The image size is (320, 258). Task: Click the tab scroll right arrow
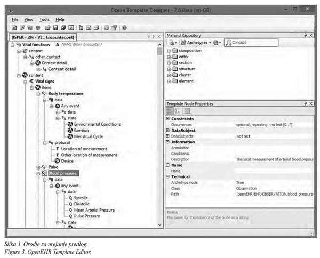coord(154,37)
